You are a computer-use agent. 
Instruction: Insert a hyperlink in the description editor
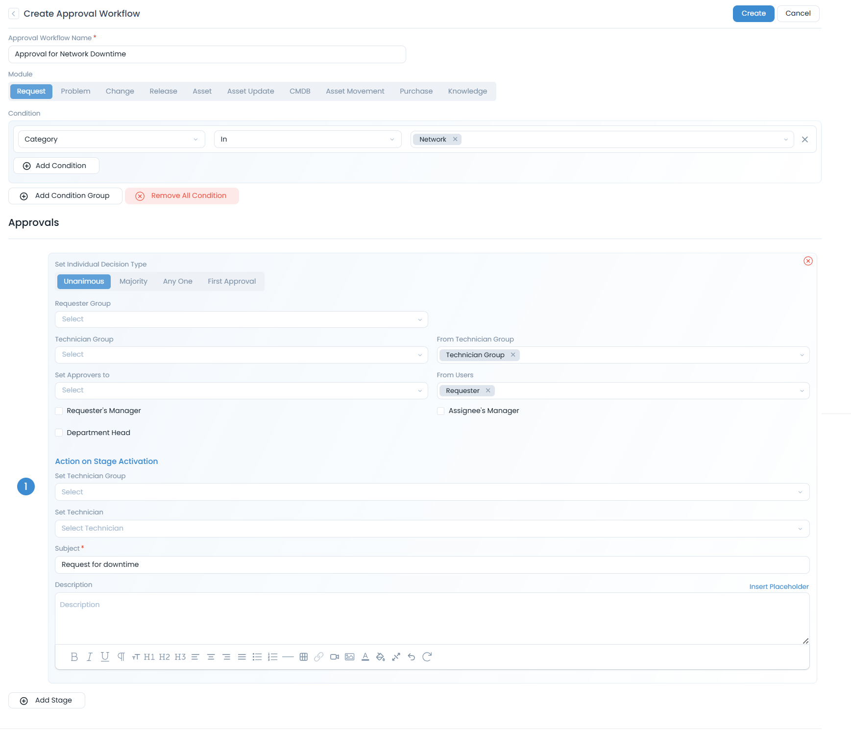319,657
